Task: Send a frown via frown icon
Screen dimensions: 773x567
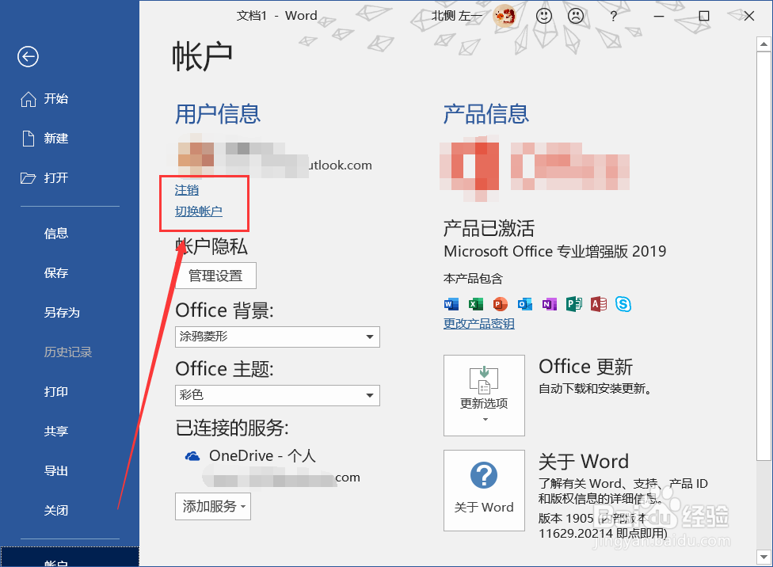Action: 575,16
